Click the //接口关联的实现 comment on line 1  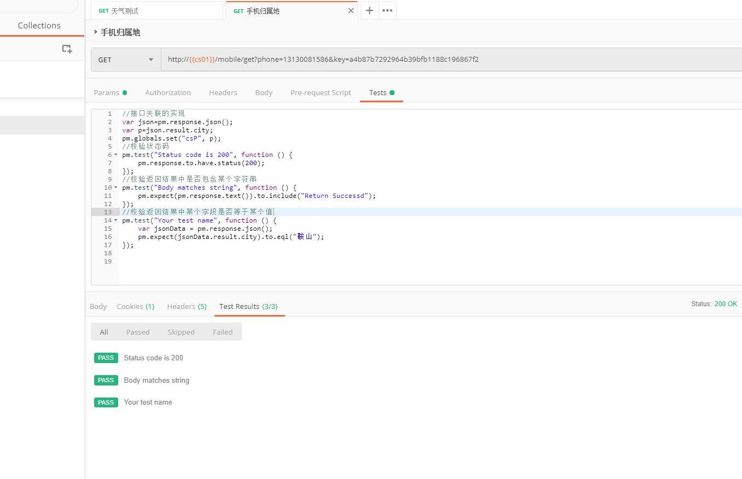point(154,114)
